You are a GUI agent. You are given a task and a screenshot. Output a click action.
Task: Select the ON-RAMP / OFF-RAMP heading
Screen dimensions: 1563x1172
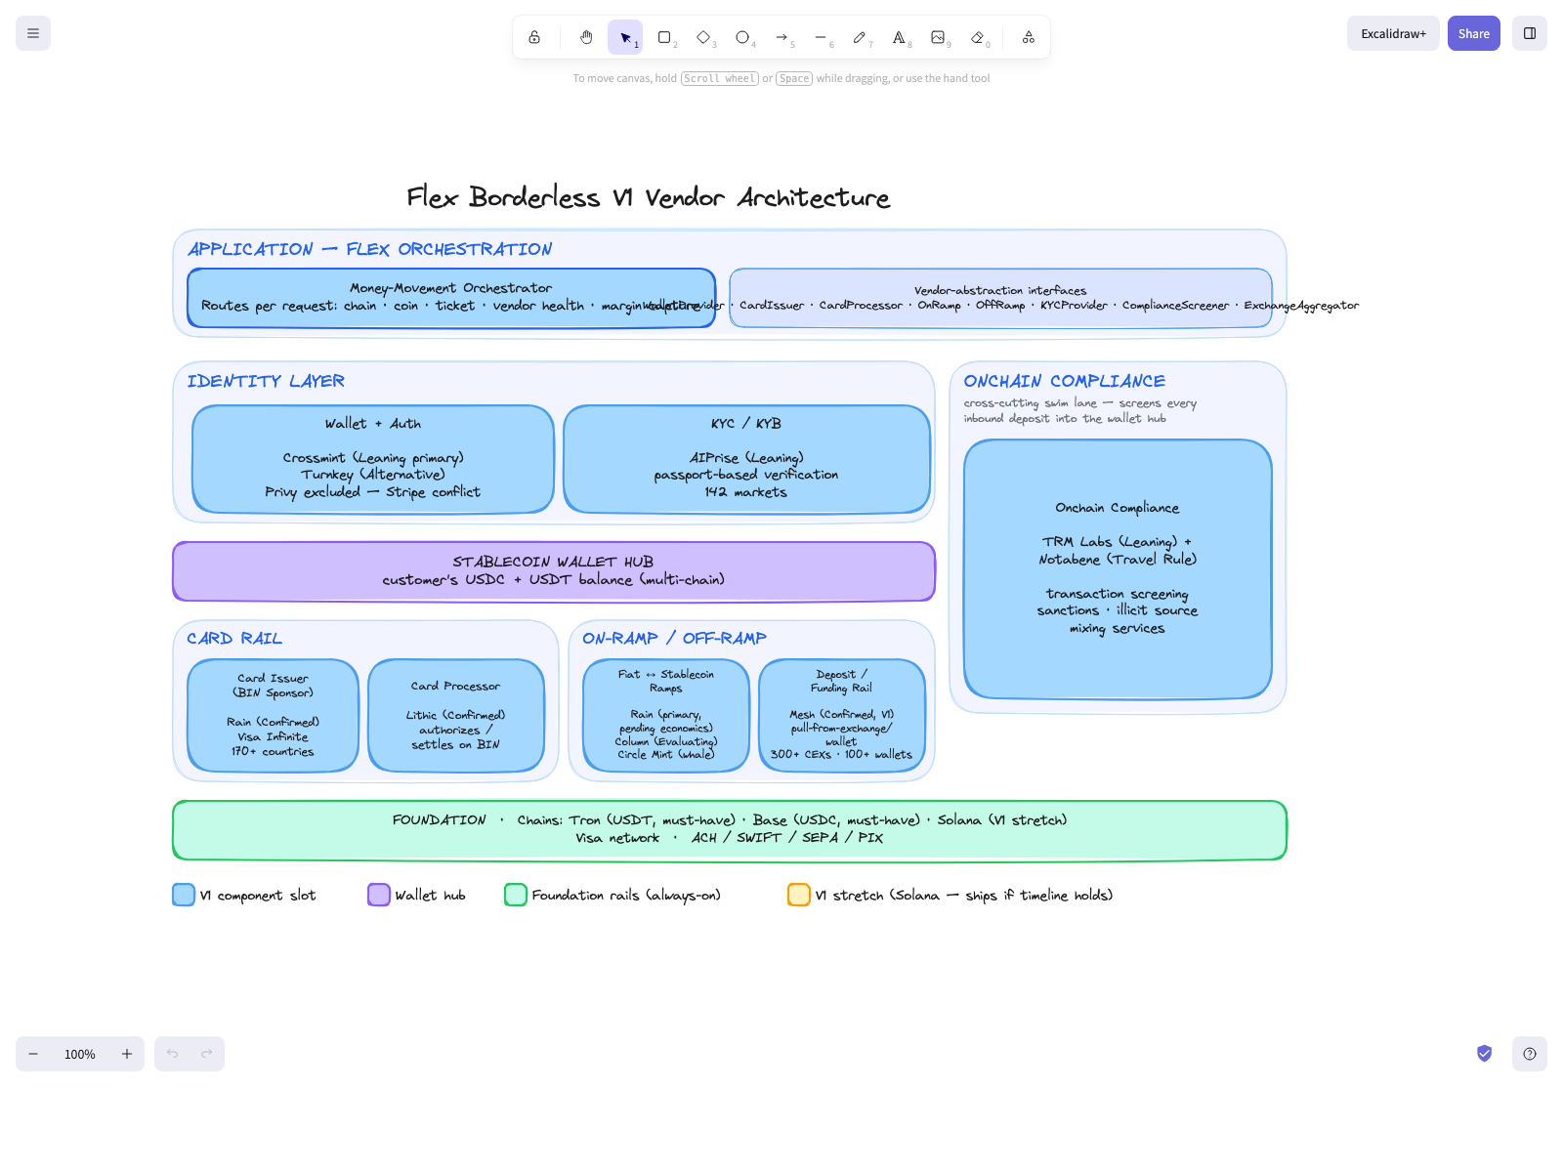pyautogui.click(x=674, y=638)
